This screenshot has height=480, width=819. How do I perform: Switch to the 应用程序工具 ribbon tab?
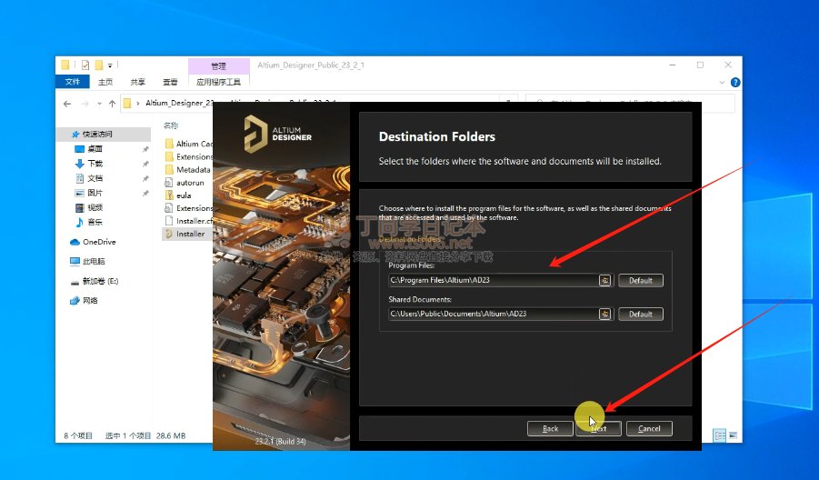tap(219, 82)
